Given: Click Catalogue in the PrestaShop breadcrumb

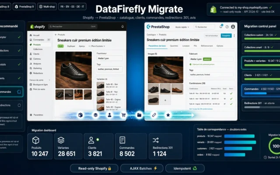Looking at the screenshot, I should point(151,35).
